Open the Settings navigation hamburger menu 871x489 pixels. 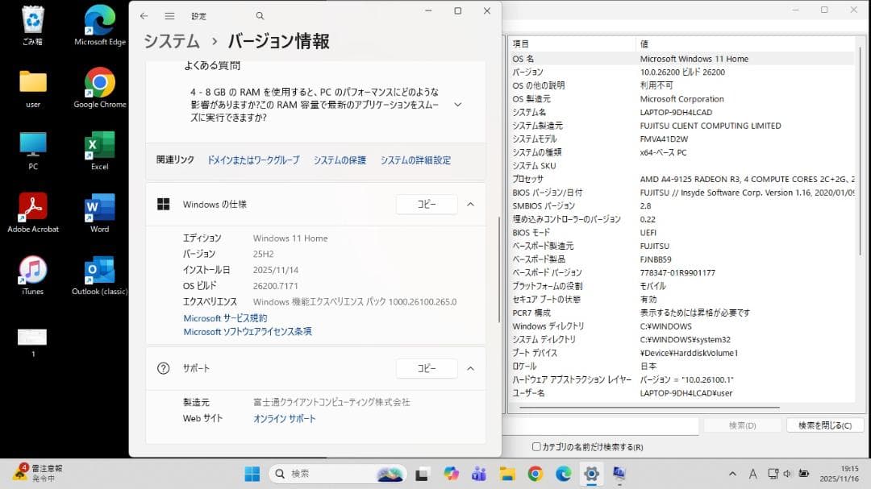click(170, 15)
